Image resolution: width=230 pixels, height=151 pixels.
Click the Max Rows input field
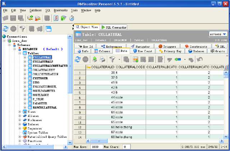[97, 147]
